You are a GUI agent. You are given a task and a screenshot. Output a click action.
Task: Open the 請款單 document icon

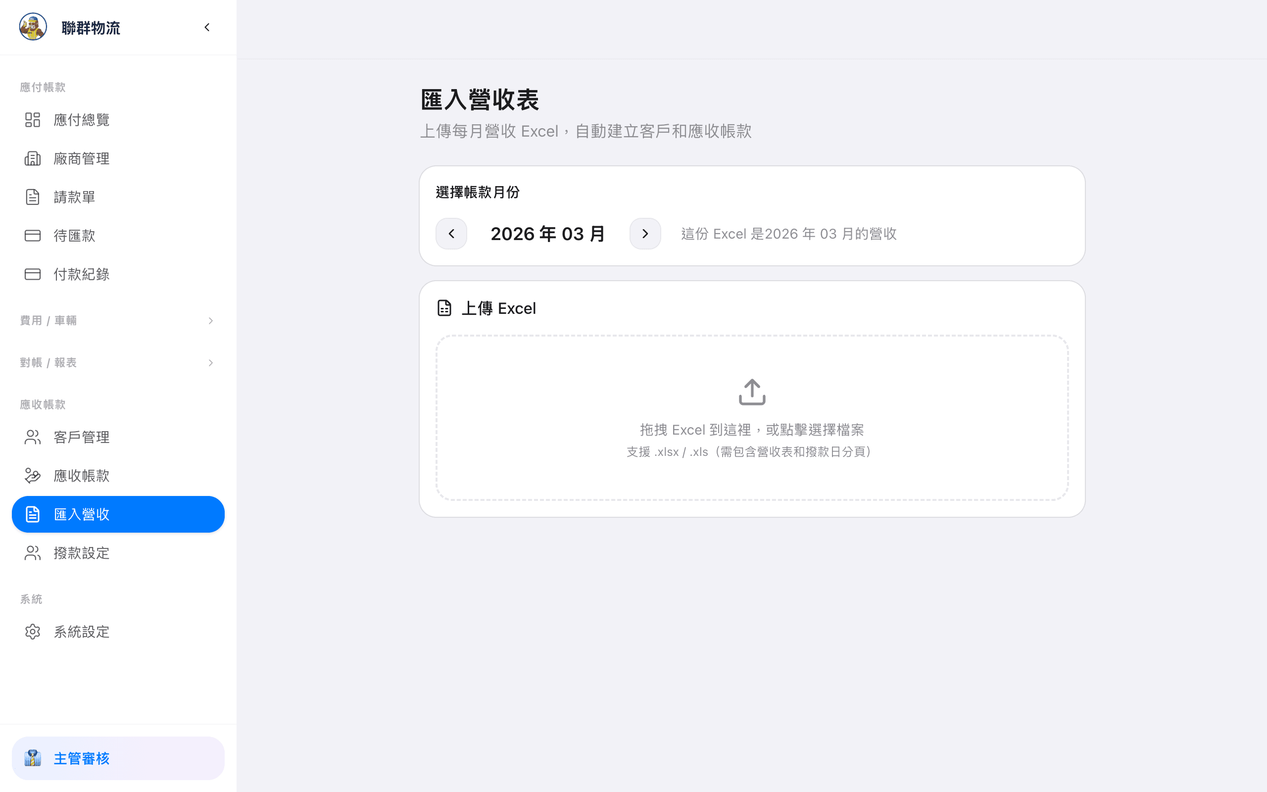[x=33, y=197]
